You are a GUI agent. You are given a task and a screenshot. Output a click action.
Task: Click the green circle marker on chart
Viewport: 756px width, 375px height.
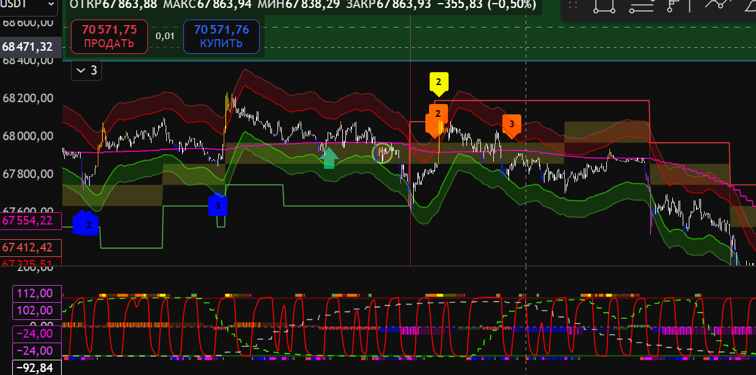pos(383,152)
